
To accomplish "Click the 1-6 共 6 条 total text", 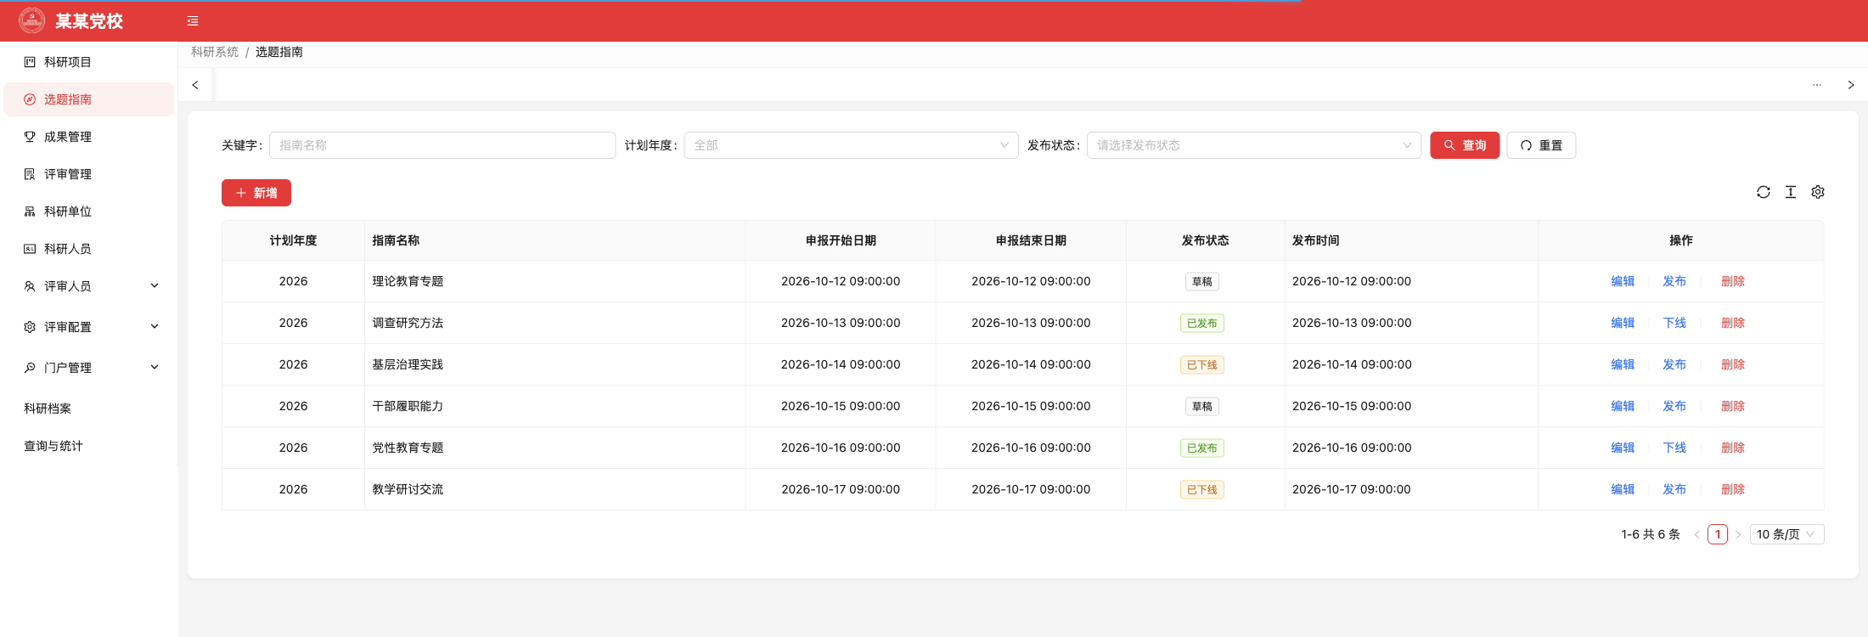I will pyautogui.click(x=1651, y=534).
